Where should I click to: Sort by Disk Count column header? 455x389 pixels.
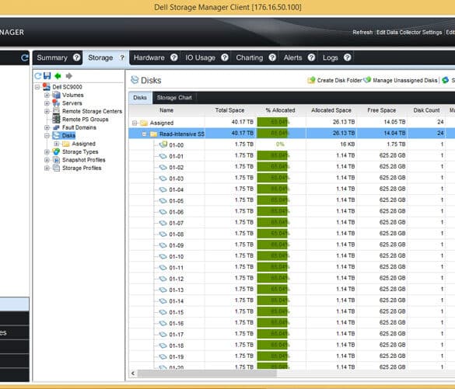(426, 110)
